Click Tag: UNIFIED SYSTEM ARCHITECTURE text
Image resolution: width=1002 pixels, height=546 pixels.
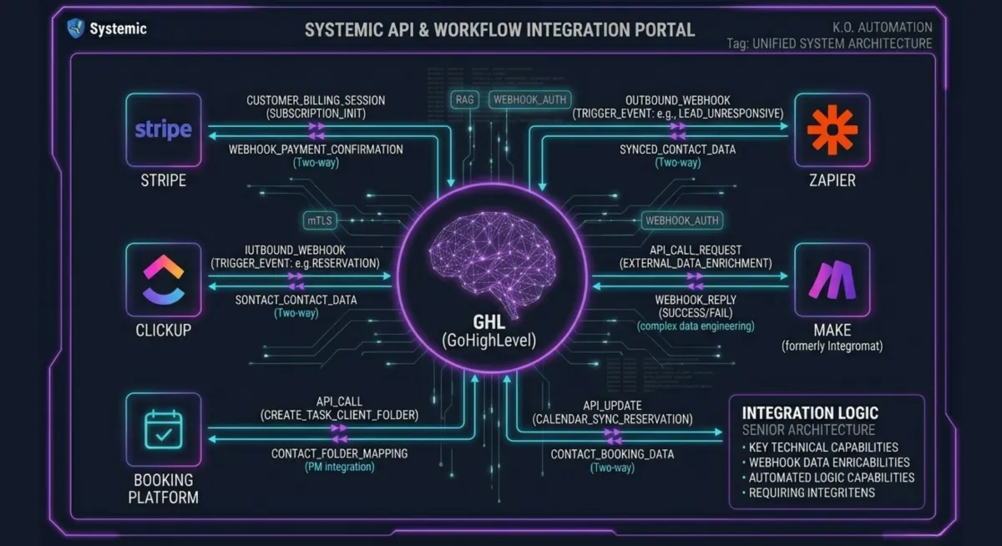[x=829, y=43]
